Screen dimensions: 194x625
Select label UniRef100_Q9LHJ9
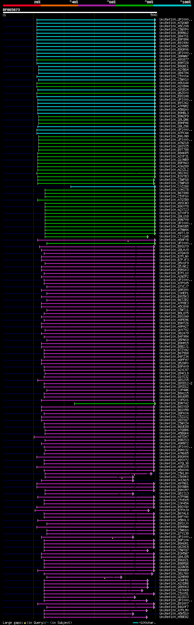(174, 250)
